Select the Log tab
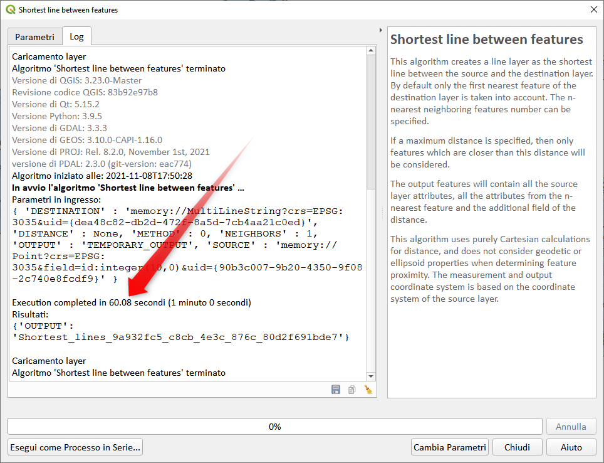 [x=76, y=37]
